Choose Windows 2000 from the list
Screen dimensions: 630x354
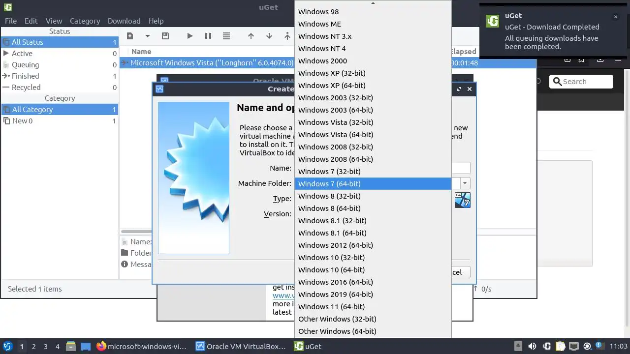tap(373, 60)
